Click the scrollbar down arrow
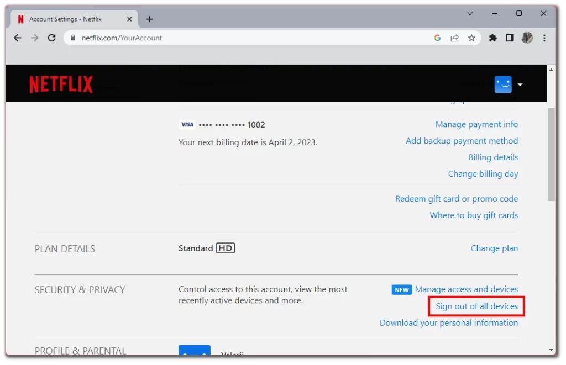Screen dimensions: 566x365 [x=551, y=350]
